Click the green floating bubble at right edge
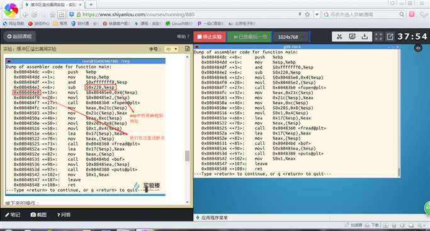Image resolution: width=430 pixels, height=231 pixels. point(427,208)
